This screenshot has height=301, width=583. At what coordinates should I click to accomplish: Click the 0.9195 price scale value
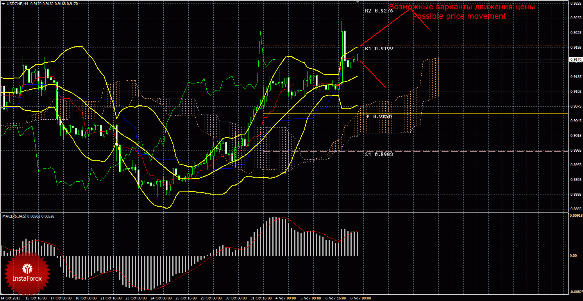coord(576,47)
